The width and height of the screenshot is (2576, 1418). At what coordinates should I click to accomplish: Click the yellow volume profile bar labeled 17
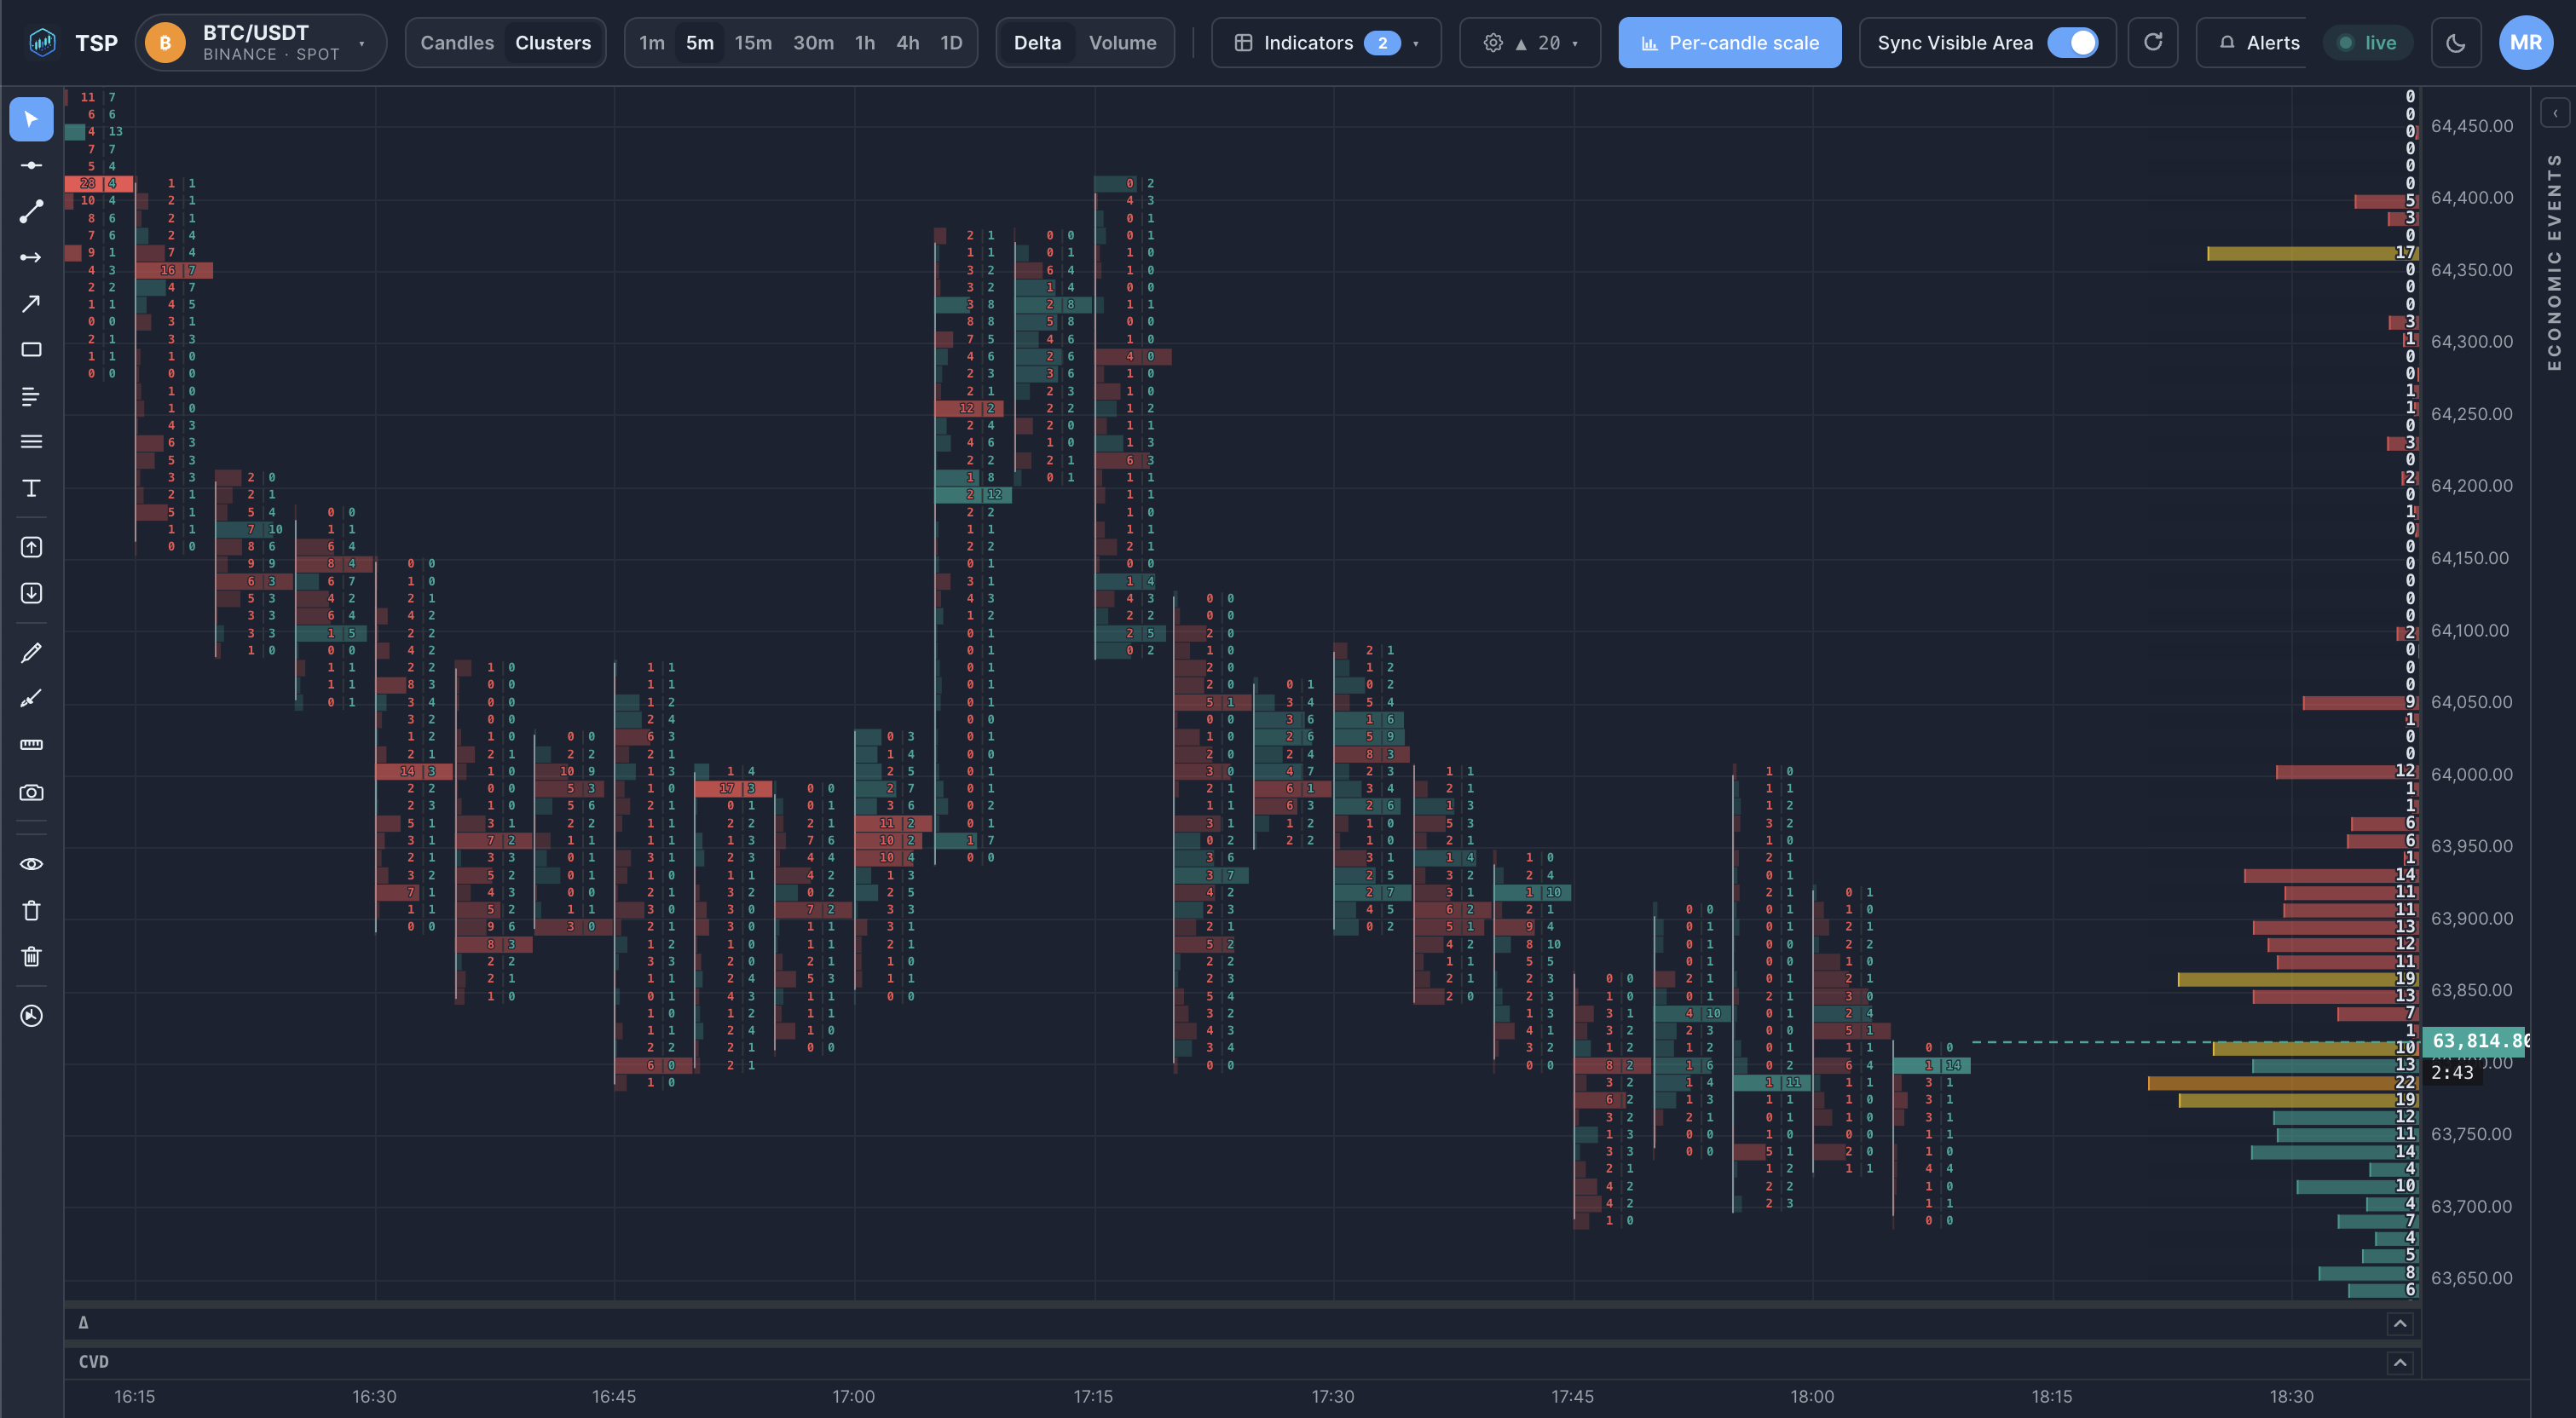[2311, 253]
